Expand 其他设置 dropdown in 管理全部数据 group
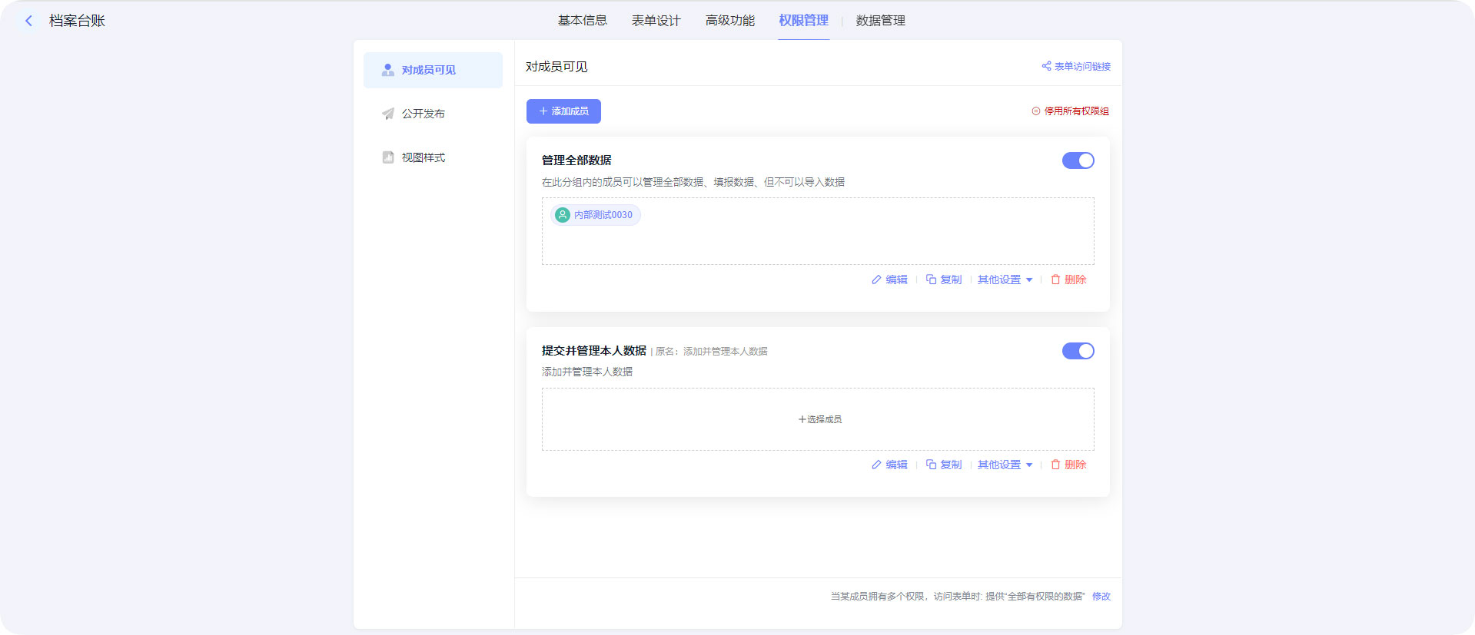Image resolution: width=1475 pixels, height=635 pixels. 1005,279
